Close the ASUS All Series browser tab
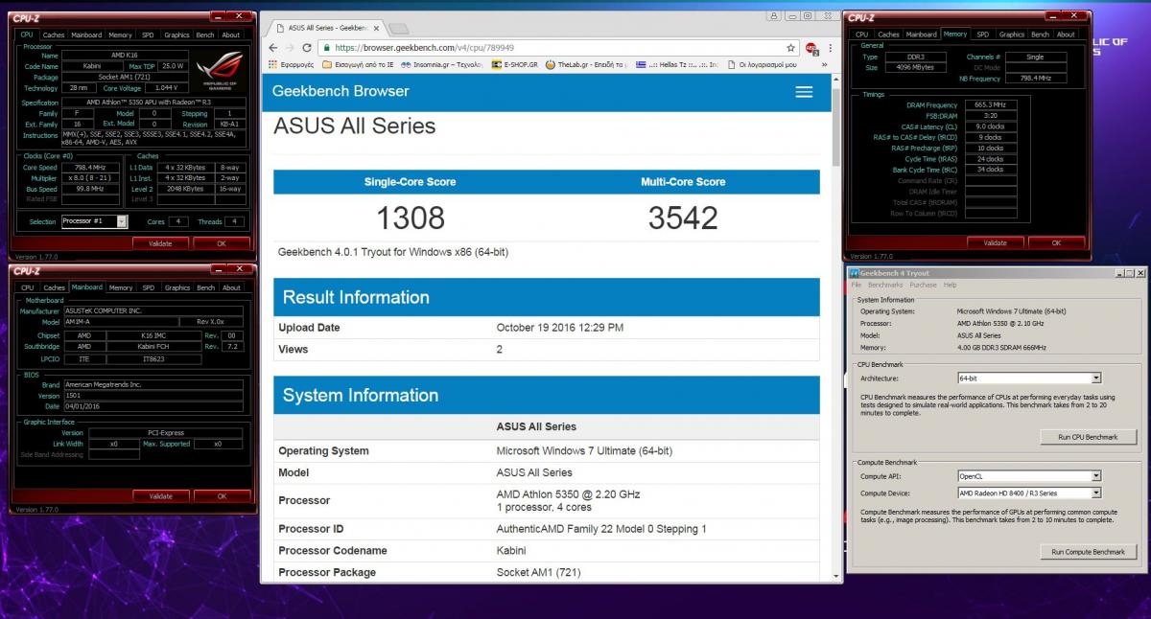Screen dimensions: 1151x619 click(378, 28)
